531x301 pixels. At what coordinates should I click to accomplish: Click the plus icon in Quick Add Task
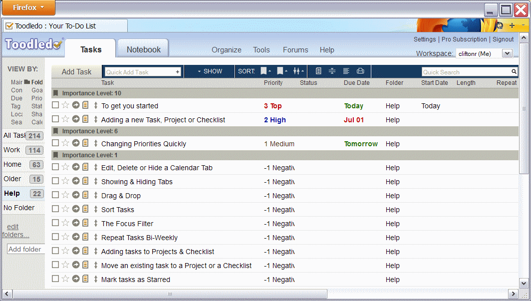(177, 72)
